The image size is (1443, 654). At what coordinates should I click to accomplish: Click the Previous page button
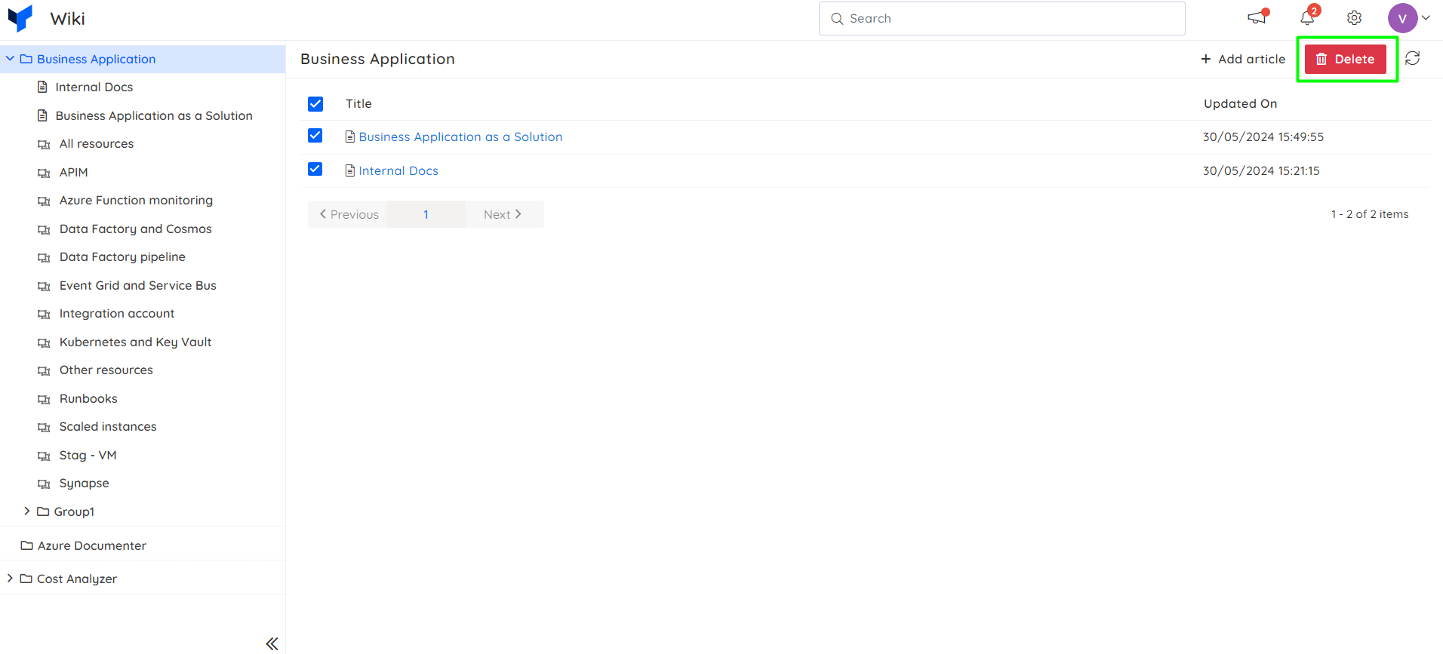(x=348, y=214)
